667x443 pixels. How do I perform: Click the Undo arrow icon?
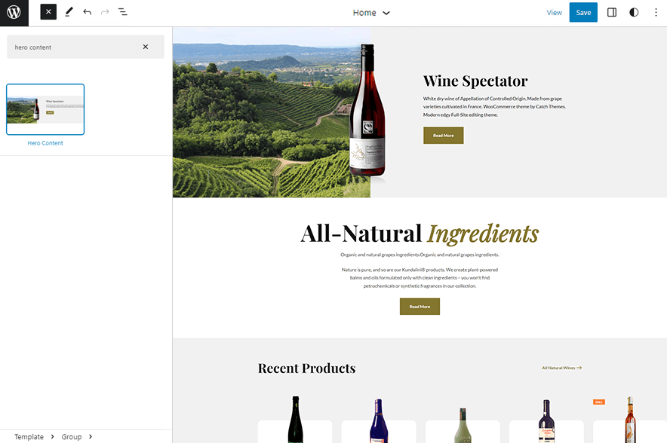click(x=87, y=12)
